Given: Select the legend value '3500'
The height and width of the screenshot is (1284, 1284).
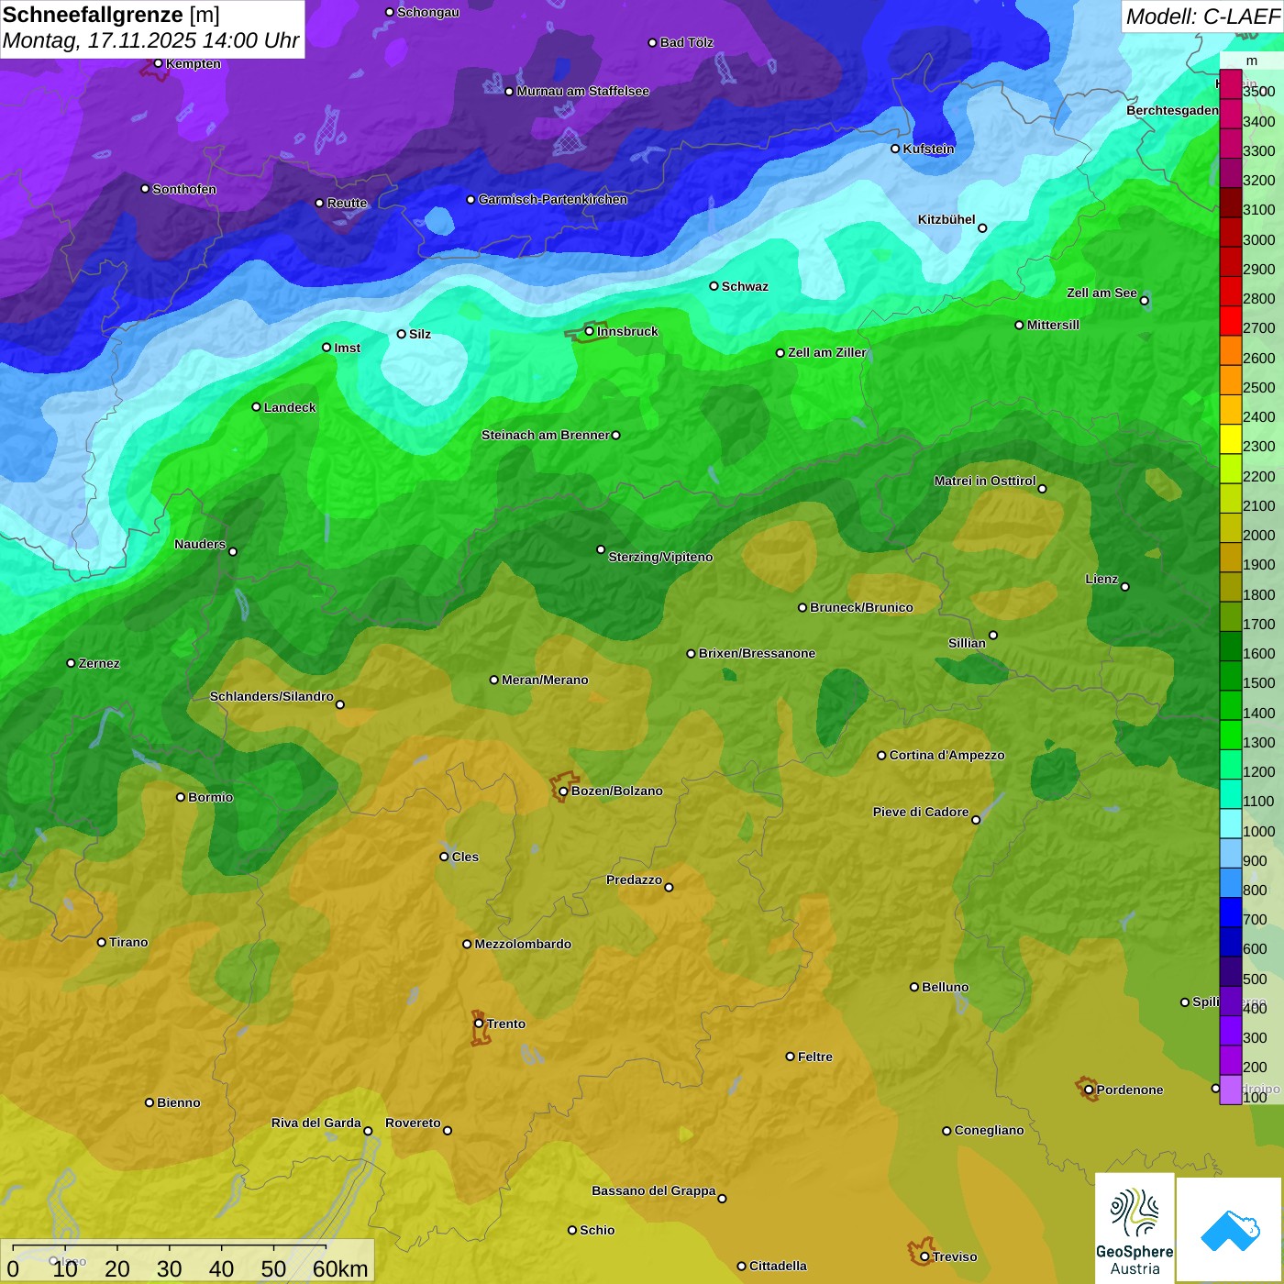Looking at the screenshot, I should click(x=1259, y=92).
